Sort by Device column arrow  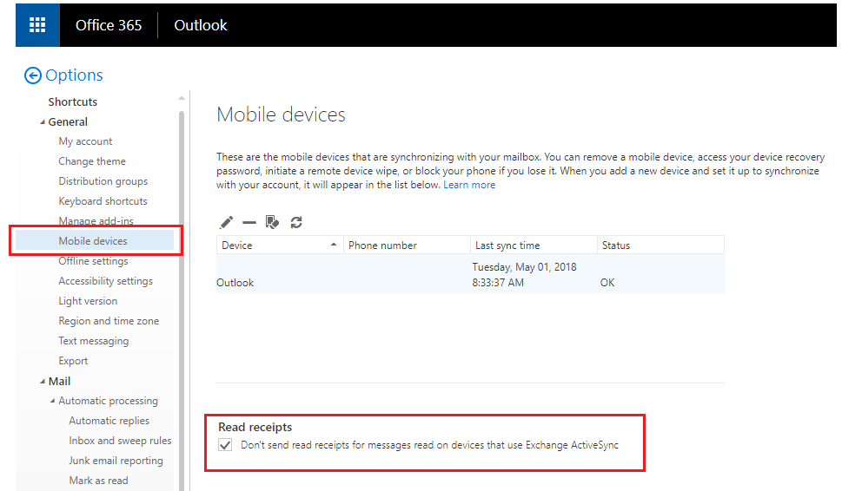point(335,245)
